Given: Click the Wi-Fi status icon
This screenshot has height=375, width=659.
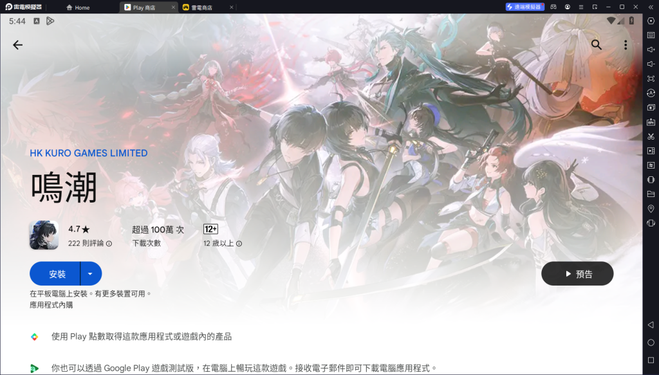Looking at the screenshot, I should 611,21.
